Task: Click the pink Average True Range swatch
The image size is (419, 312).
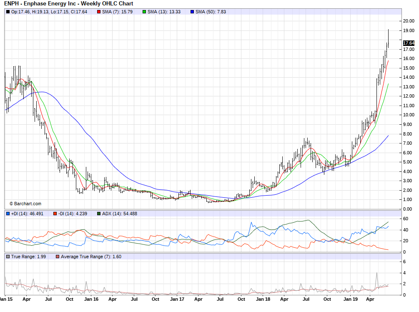Action: coord(58,257)
